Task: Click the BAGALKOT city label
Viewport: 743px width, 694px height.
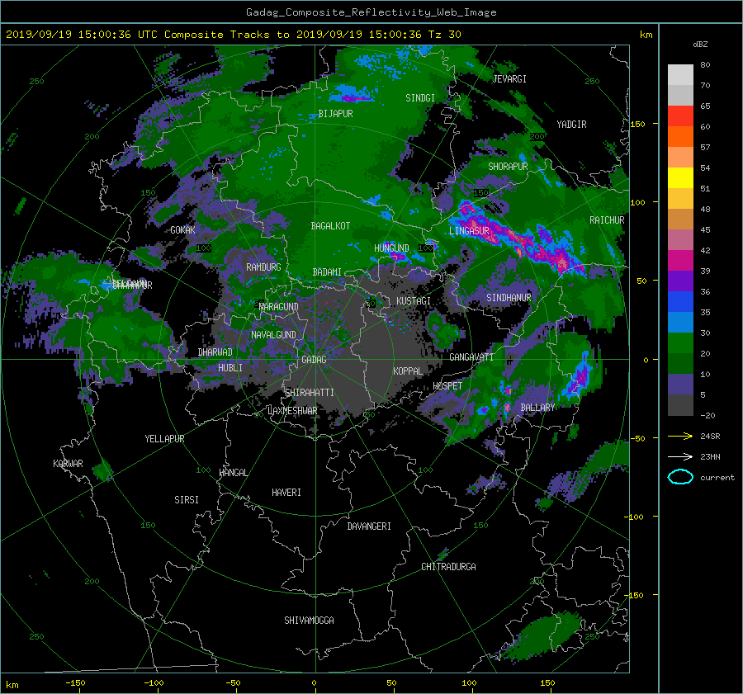Action: [x=330, y=226]
